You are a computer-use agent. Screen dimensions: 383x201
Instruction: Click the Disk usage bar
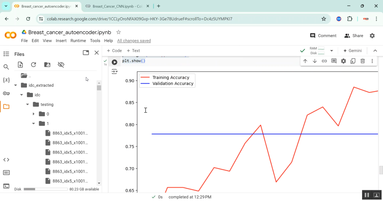tap(45, 189)
